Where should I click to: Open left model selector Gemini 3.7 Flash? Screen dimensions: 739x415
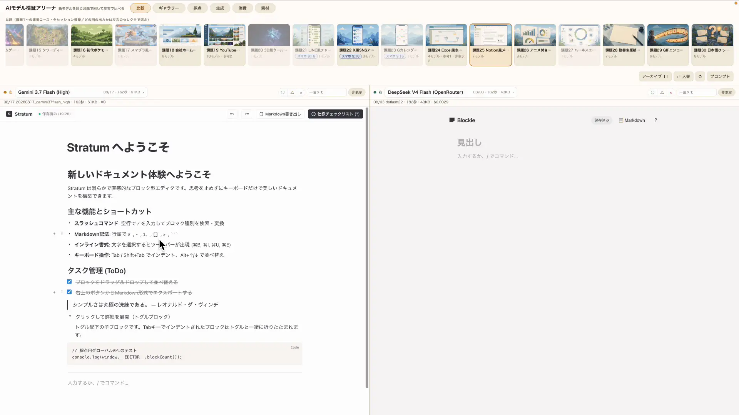click(x=81, y=92)
